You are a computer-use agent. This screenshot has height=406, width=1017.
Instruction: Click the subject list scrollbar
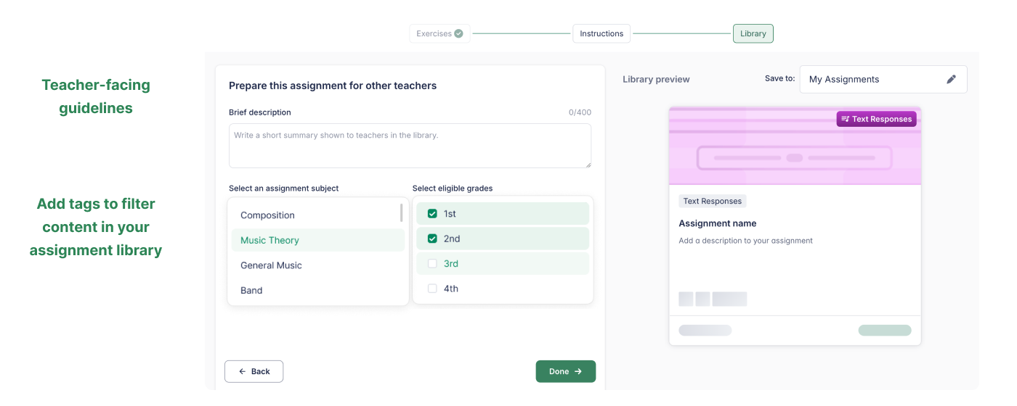pyautogui.click(x=402, y=213)
